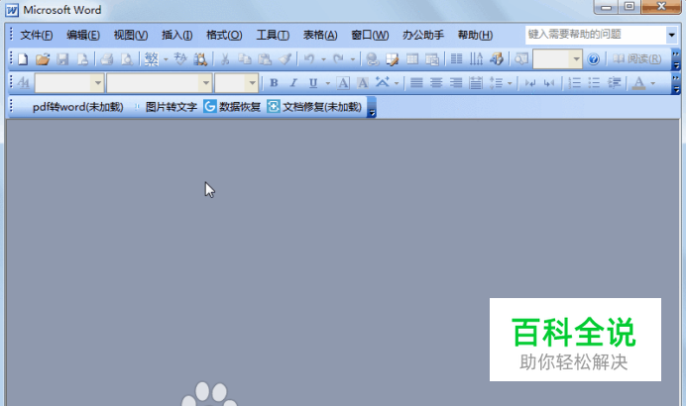Click the Bullets list icon
This screenshot has height=406, width=686.
[x=594, y=82]
